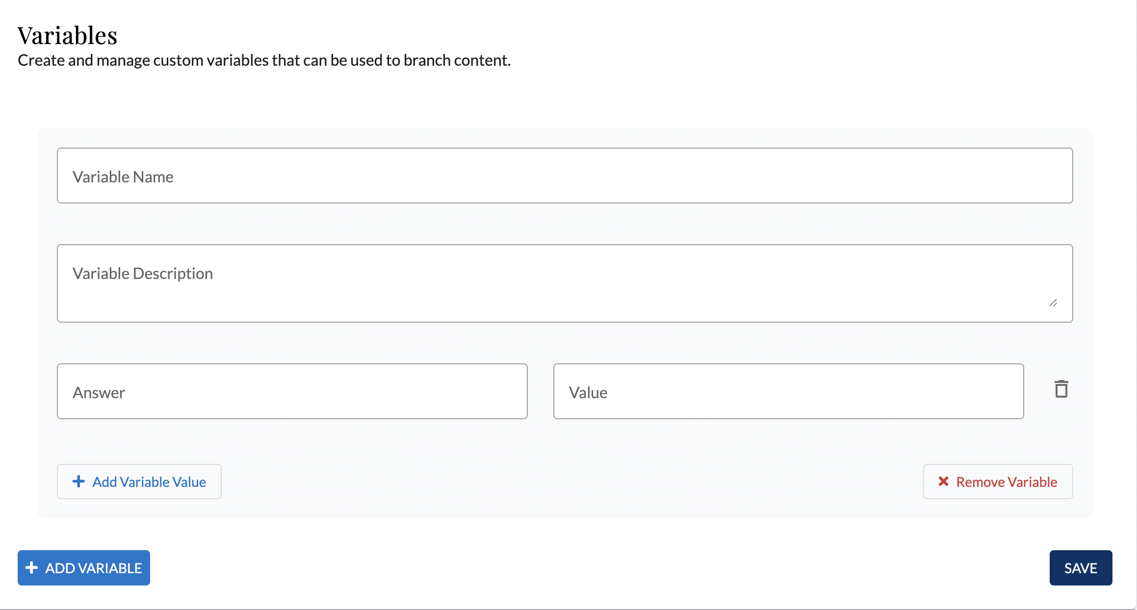Save the variables with the SAVE button
The image size is (1137, 610).
point(1080,568)
